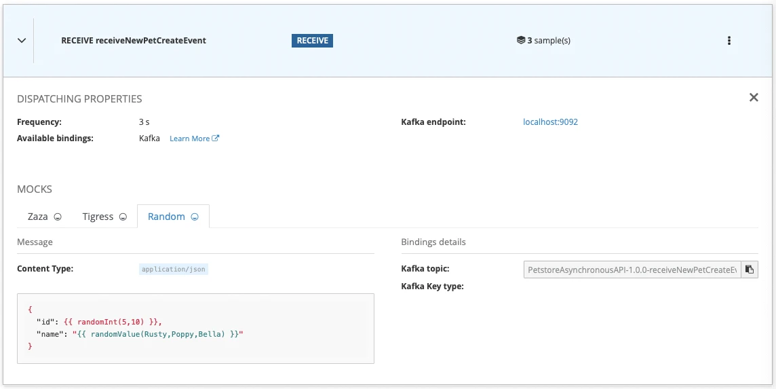Screen dimensions: 776x389
Task: Open the Learn More bindings link
Action: pyautogui.click(x=189, y=138)
